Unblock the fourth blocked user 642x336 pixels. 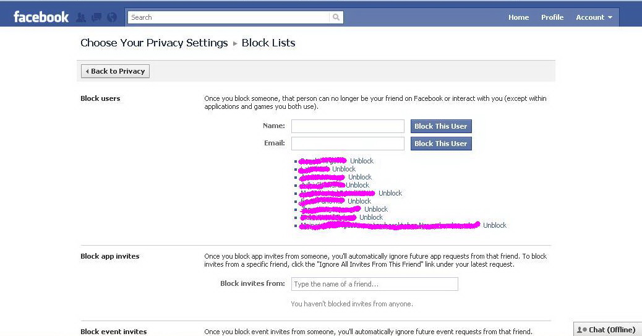[x=357, y=185]
